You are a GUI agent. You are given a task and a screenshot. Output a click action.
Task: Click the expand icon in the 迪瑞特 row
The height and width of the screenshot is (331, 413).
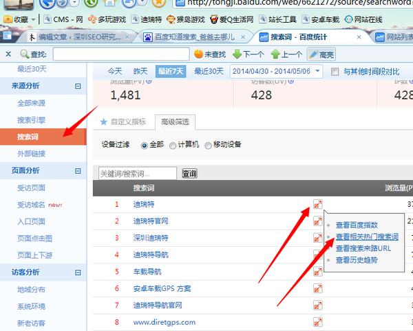tap(317, 204)
